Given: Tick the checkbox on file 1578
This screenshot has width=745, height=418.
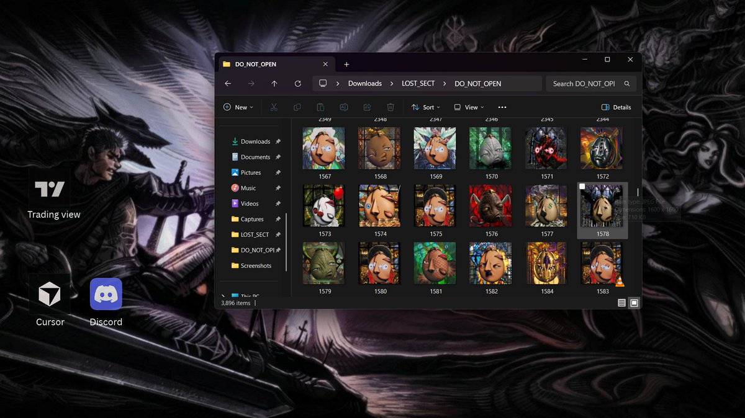Looking at the screenshot, I should [582, 187].
